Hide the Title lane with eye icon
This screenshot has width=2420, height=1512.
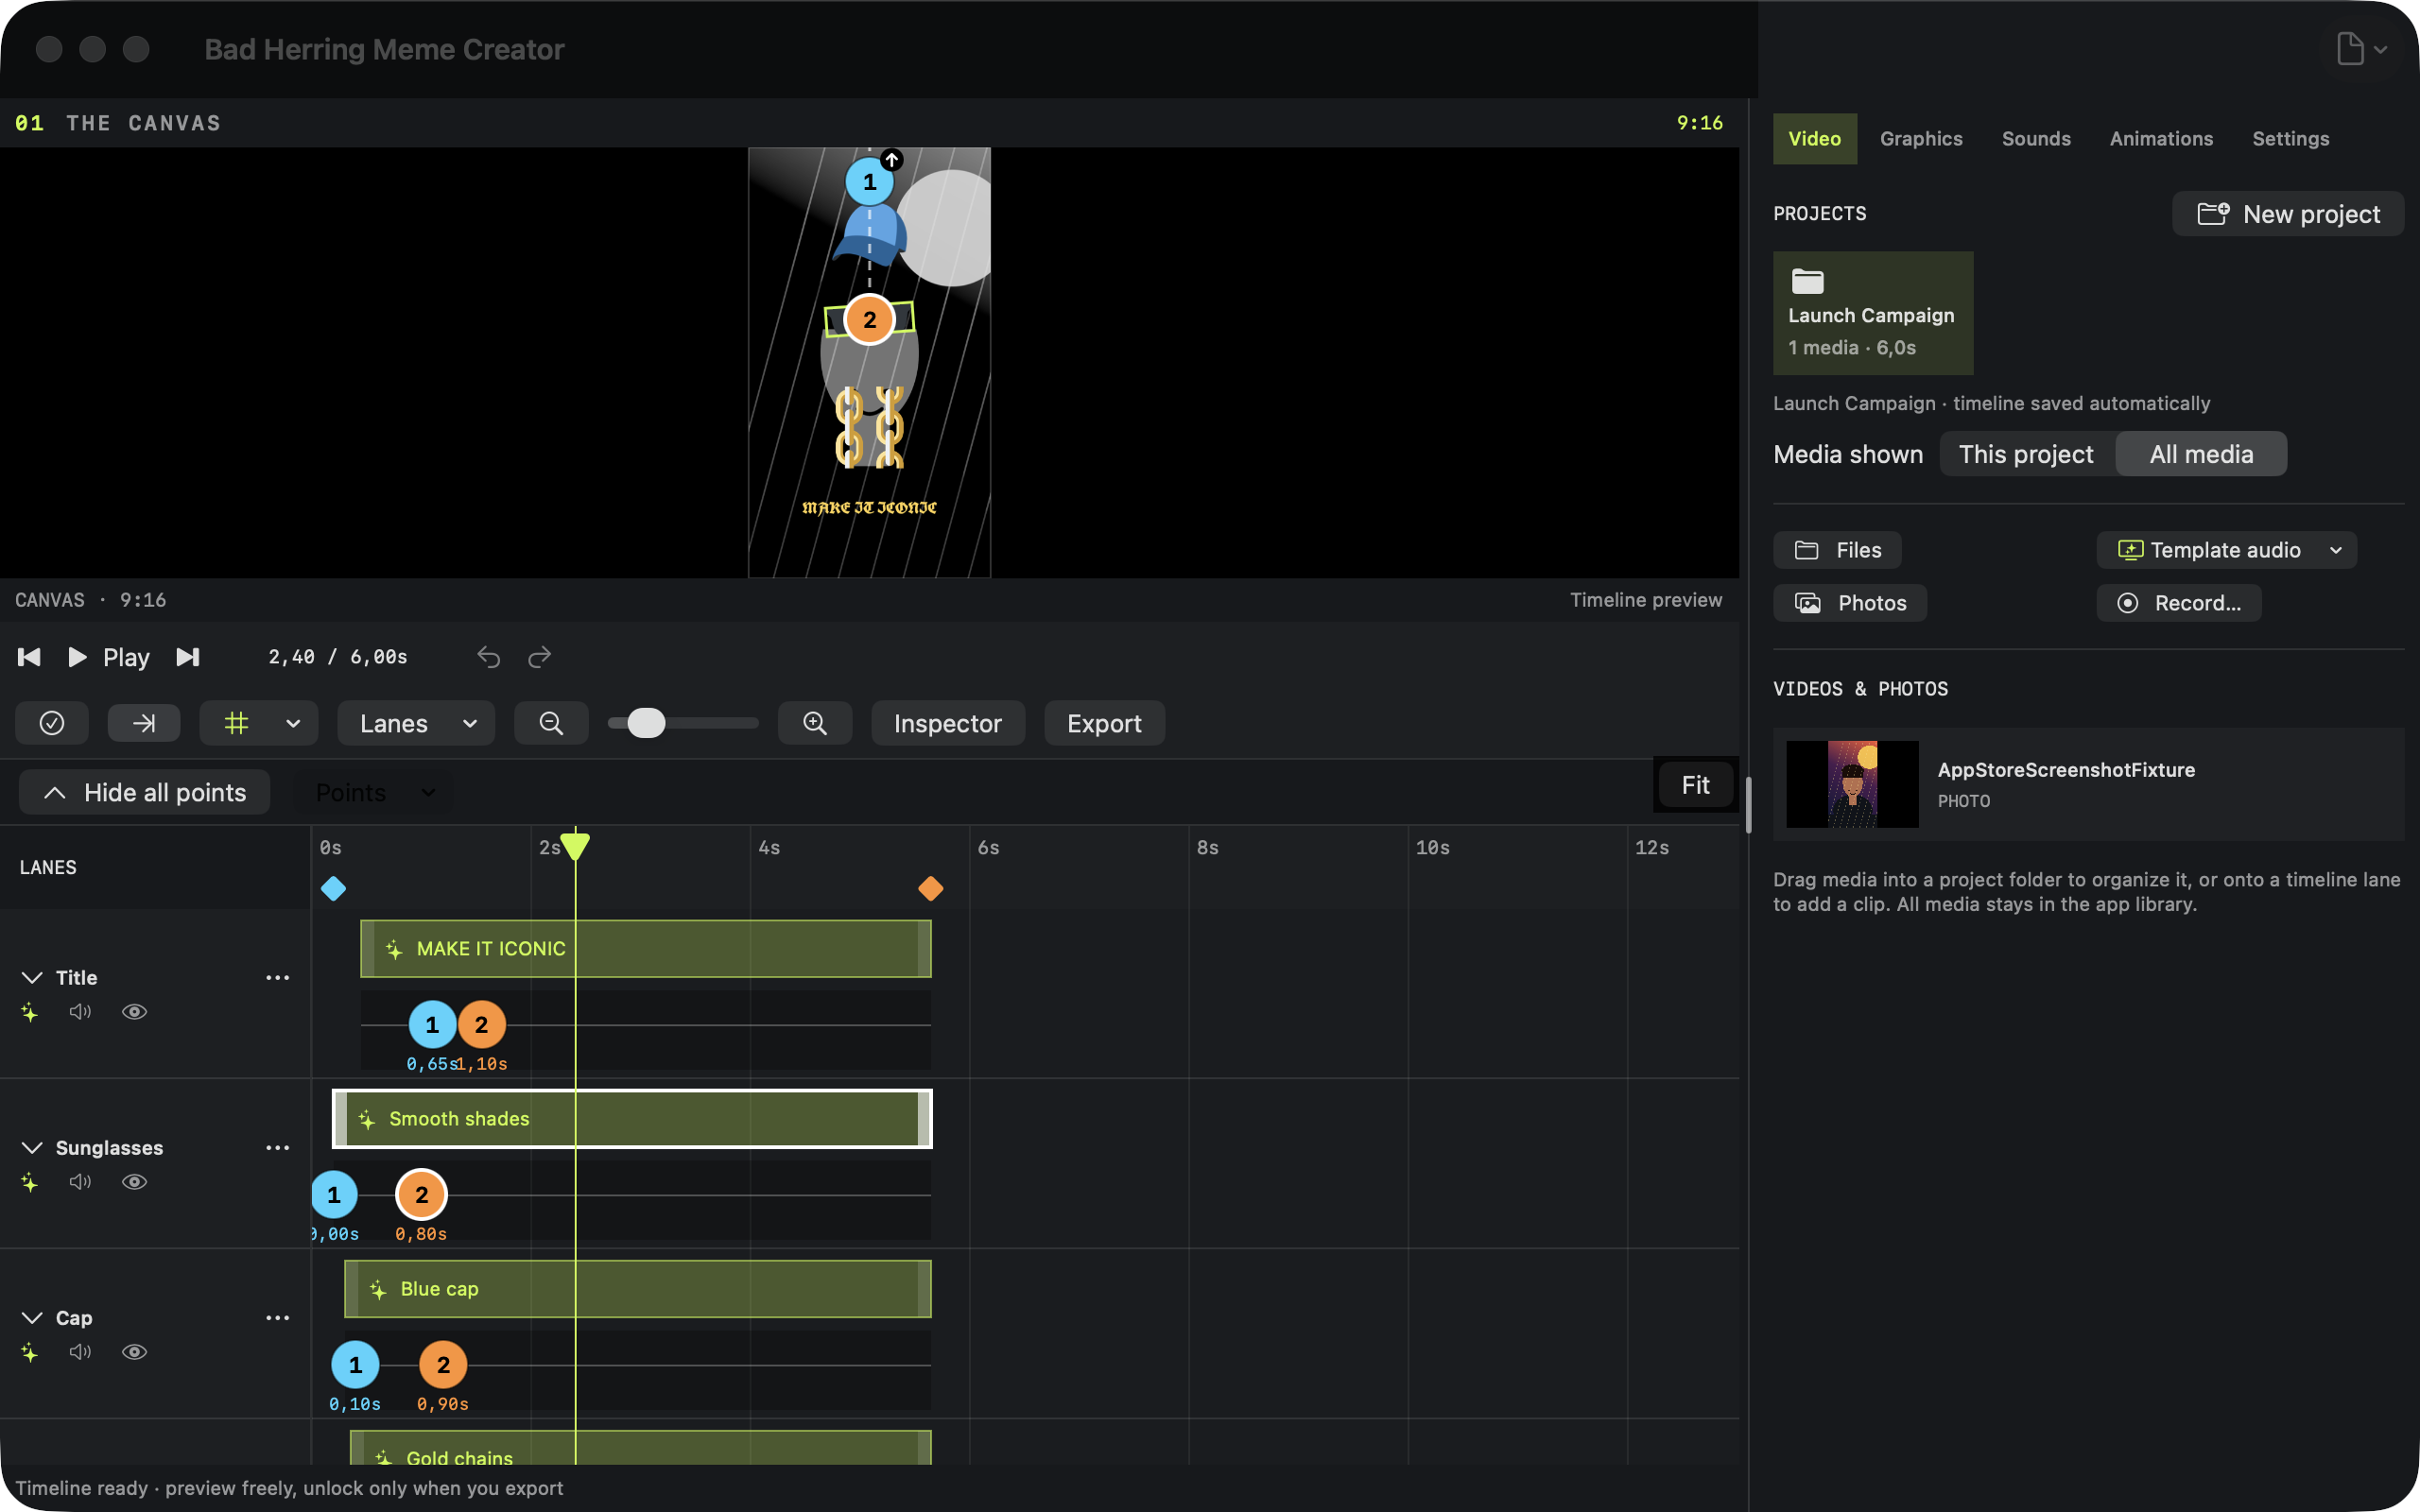point(134,1012)
